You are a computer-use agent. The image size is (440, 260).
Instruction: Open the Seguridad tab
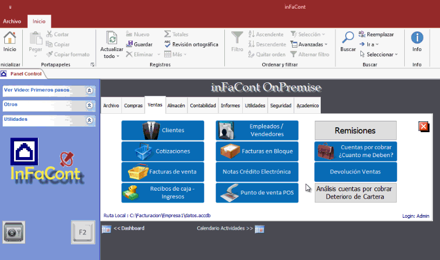coord(281,106)
